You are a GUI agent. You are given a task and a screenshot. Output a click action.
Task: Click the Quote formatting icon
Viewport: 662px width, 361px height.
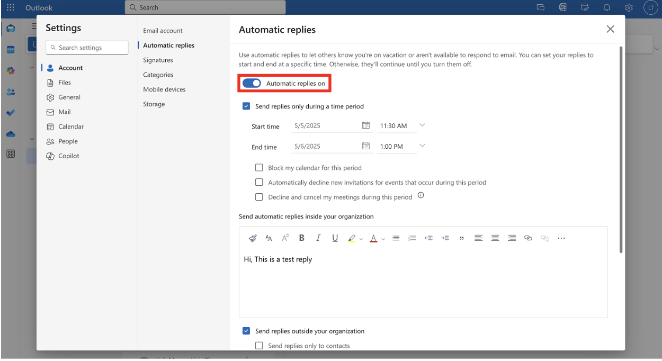(462, 238)
